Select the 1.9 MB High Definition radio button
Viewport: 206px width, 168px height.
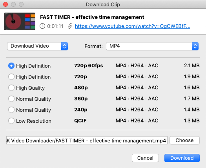(11, 77)
